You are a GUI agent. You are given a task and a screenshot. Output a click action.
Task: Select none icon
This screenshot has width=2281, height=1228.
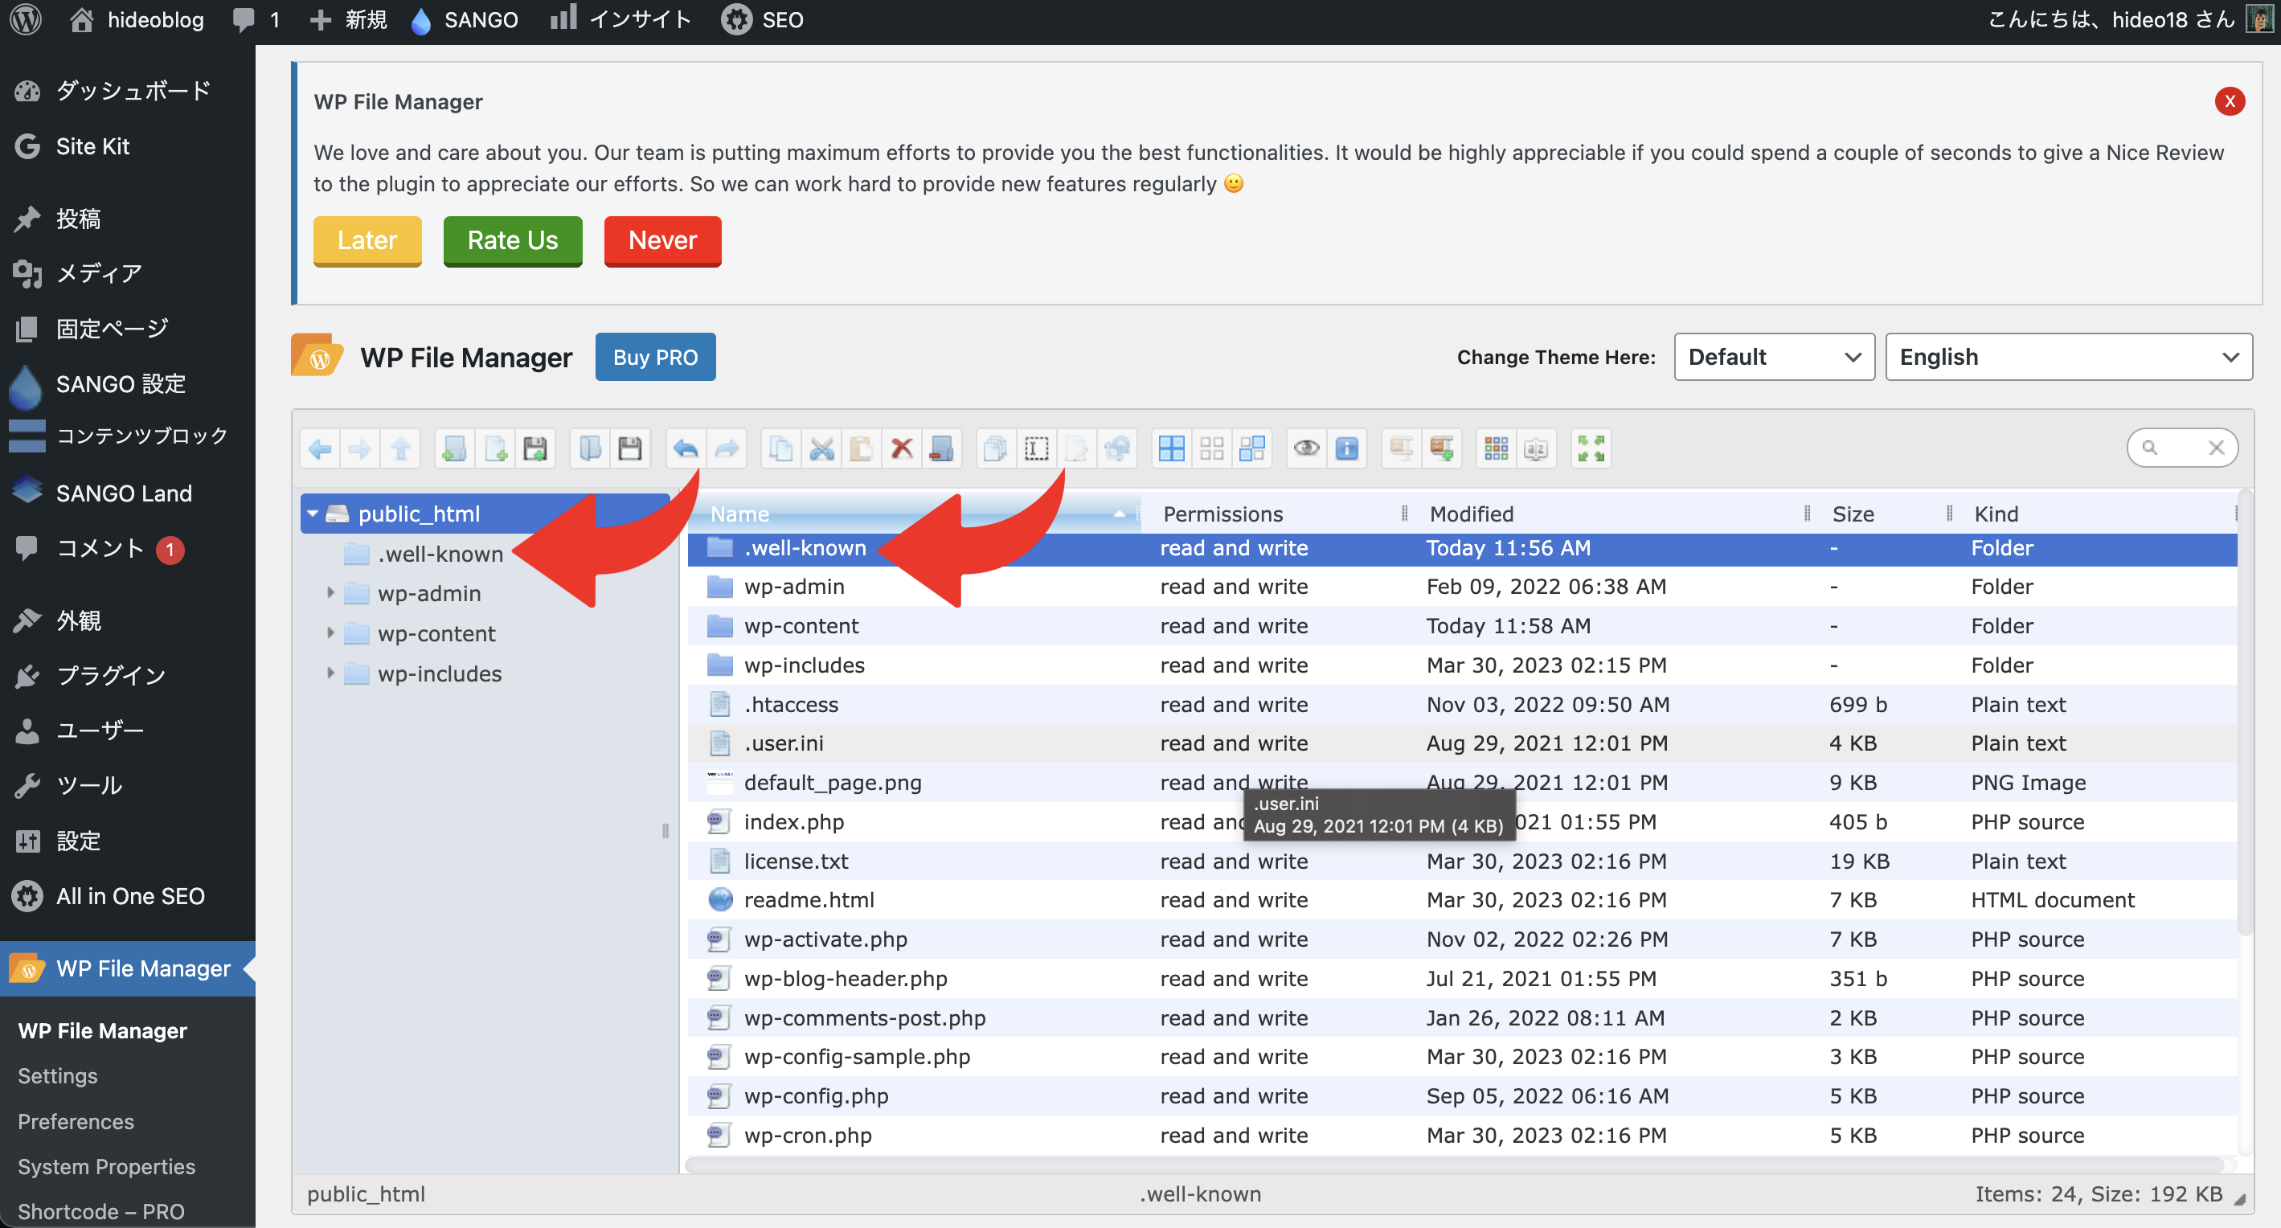point(1212,449)
